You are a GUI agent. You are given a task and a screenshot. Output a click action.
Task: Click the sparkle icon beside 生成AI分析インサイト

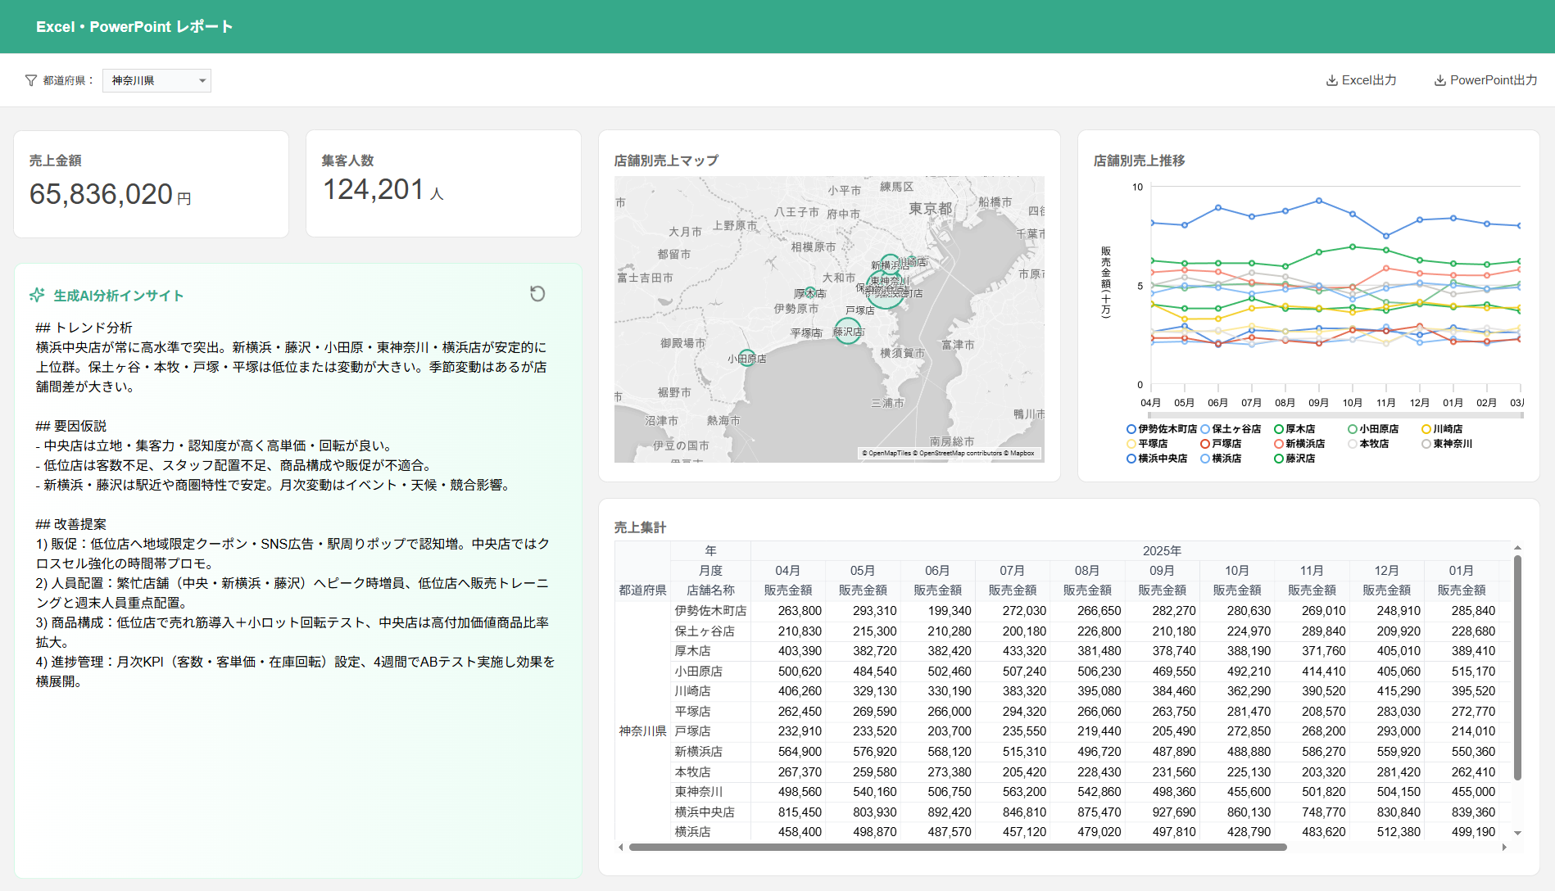pyautogui.click(x=37, y=295)
